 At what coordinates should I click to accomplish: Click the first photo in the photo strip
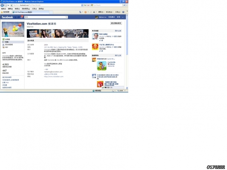tap(33, 33)
